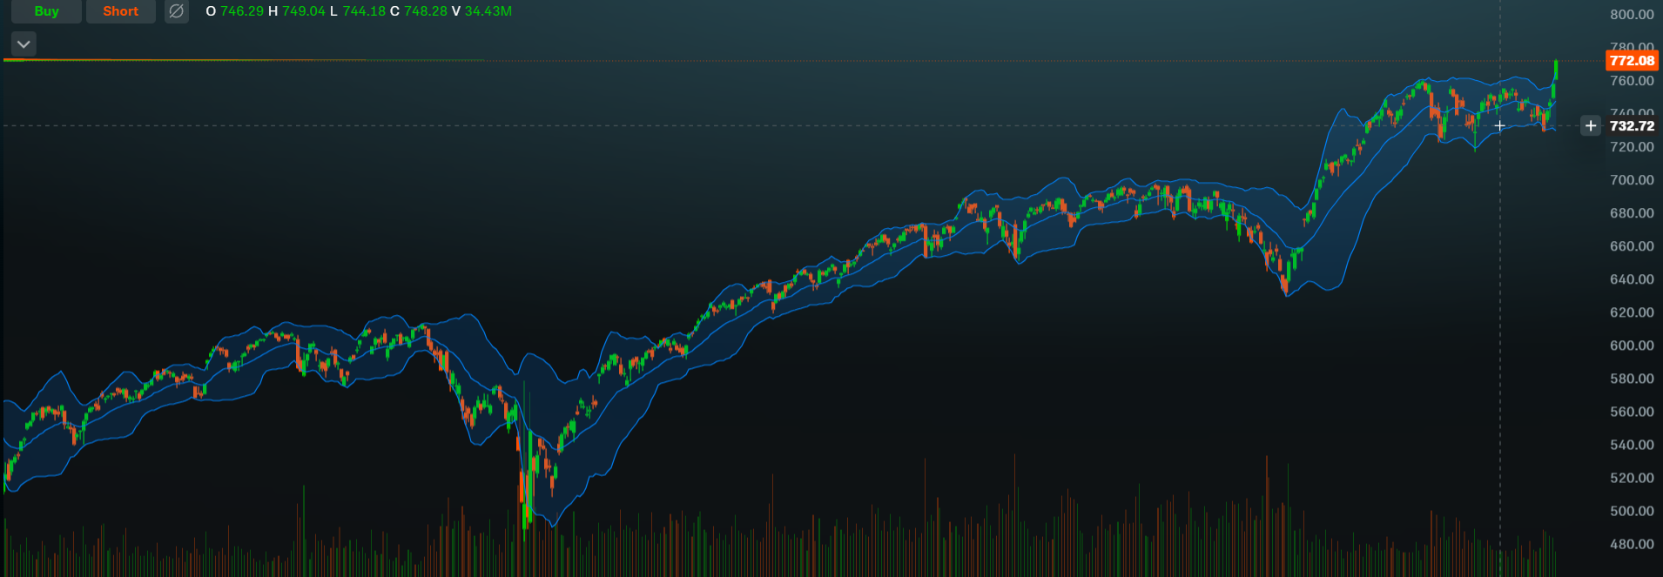Click the slashed-circle icon beside Short
This screenshot has height=577, width=1663.
coord(176,11)
